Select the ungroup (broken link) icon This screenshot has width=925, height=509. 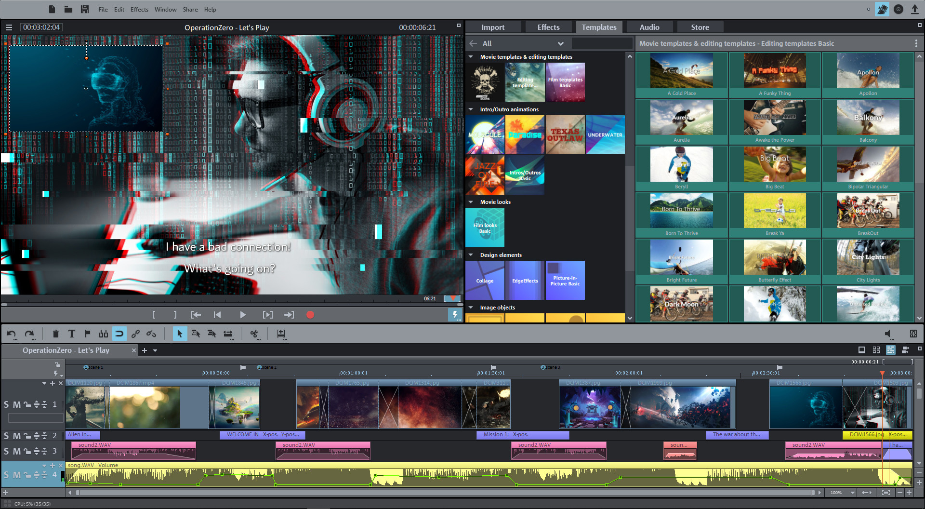(x=151, y=334)
